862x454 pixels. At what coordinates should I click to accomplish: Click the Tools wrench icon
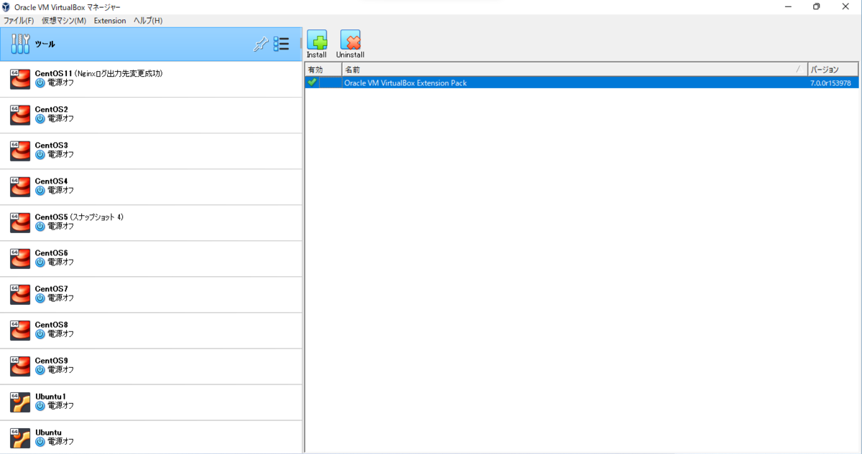click(x=20, y=44)
